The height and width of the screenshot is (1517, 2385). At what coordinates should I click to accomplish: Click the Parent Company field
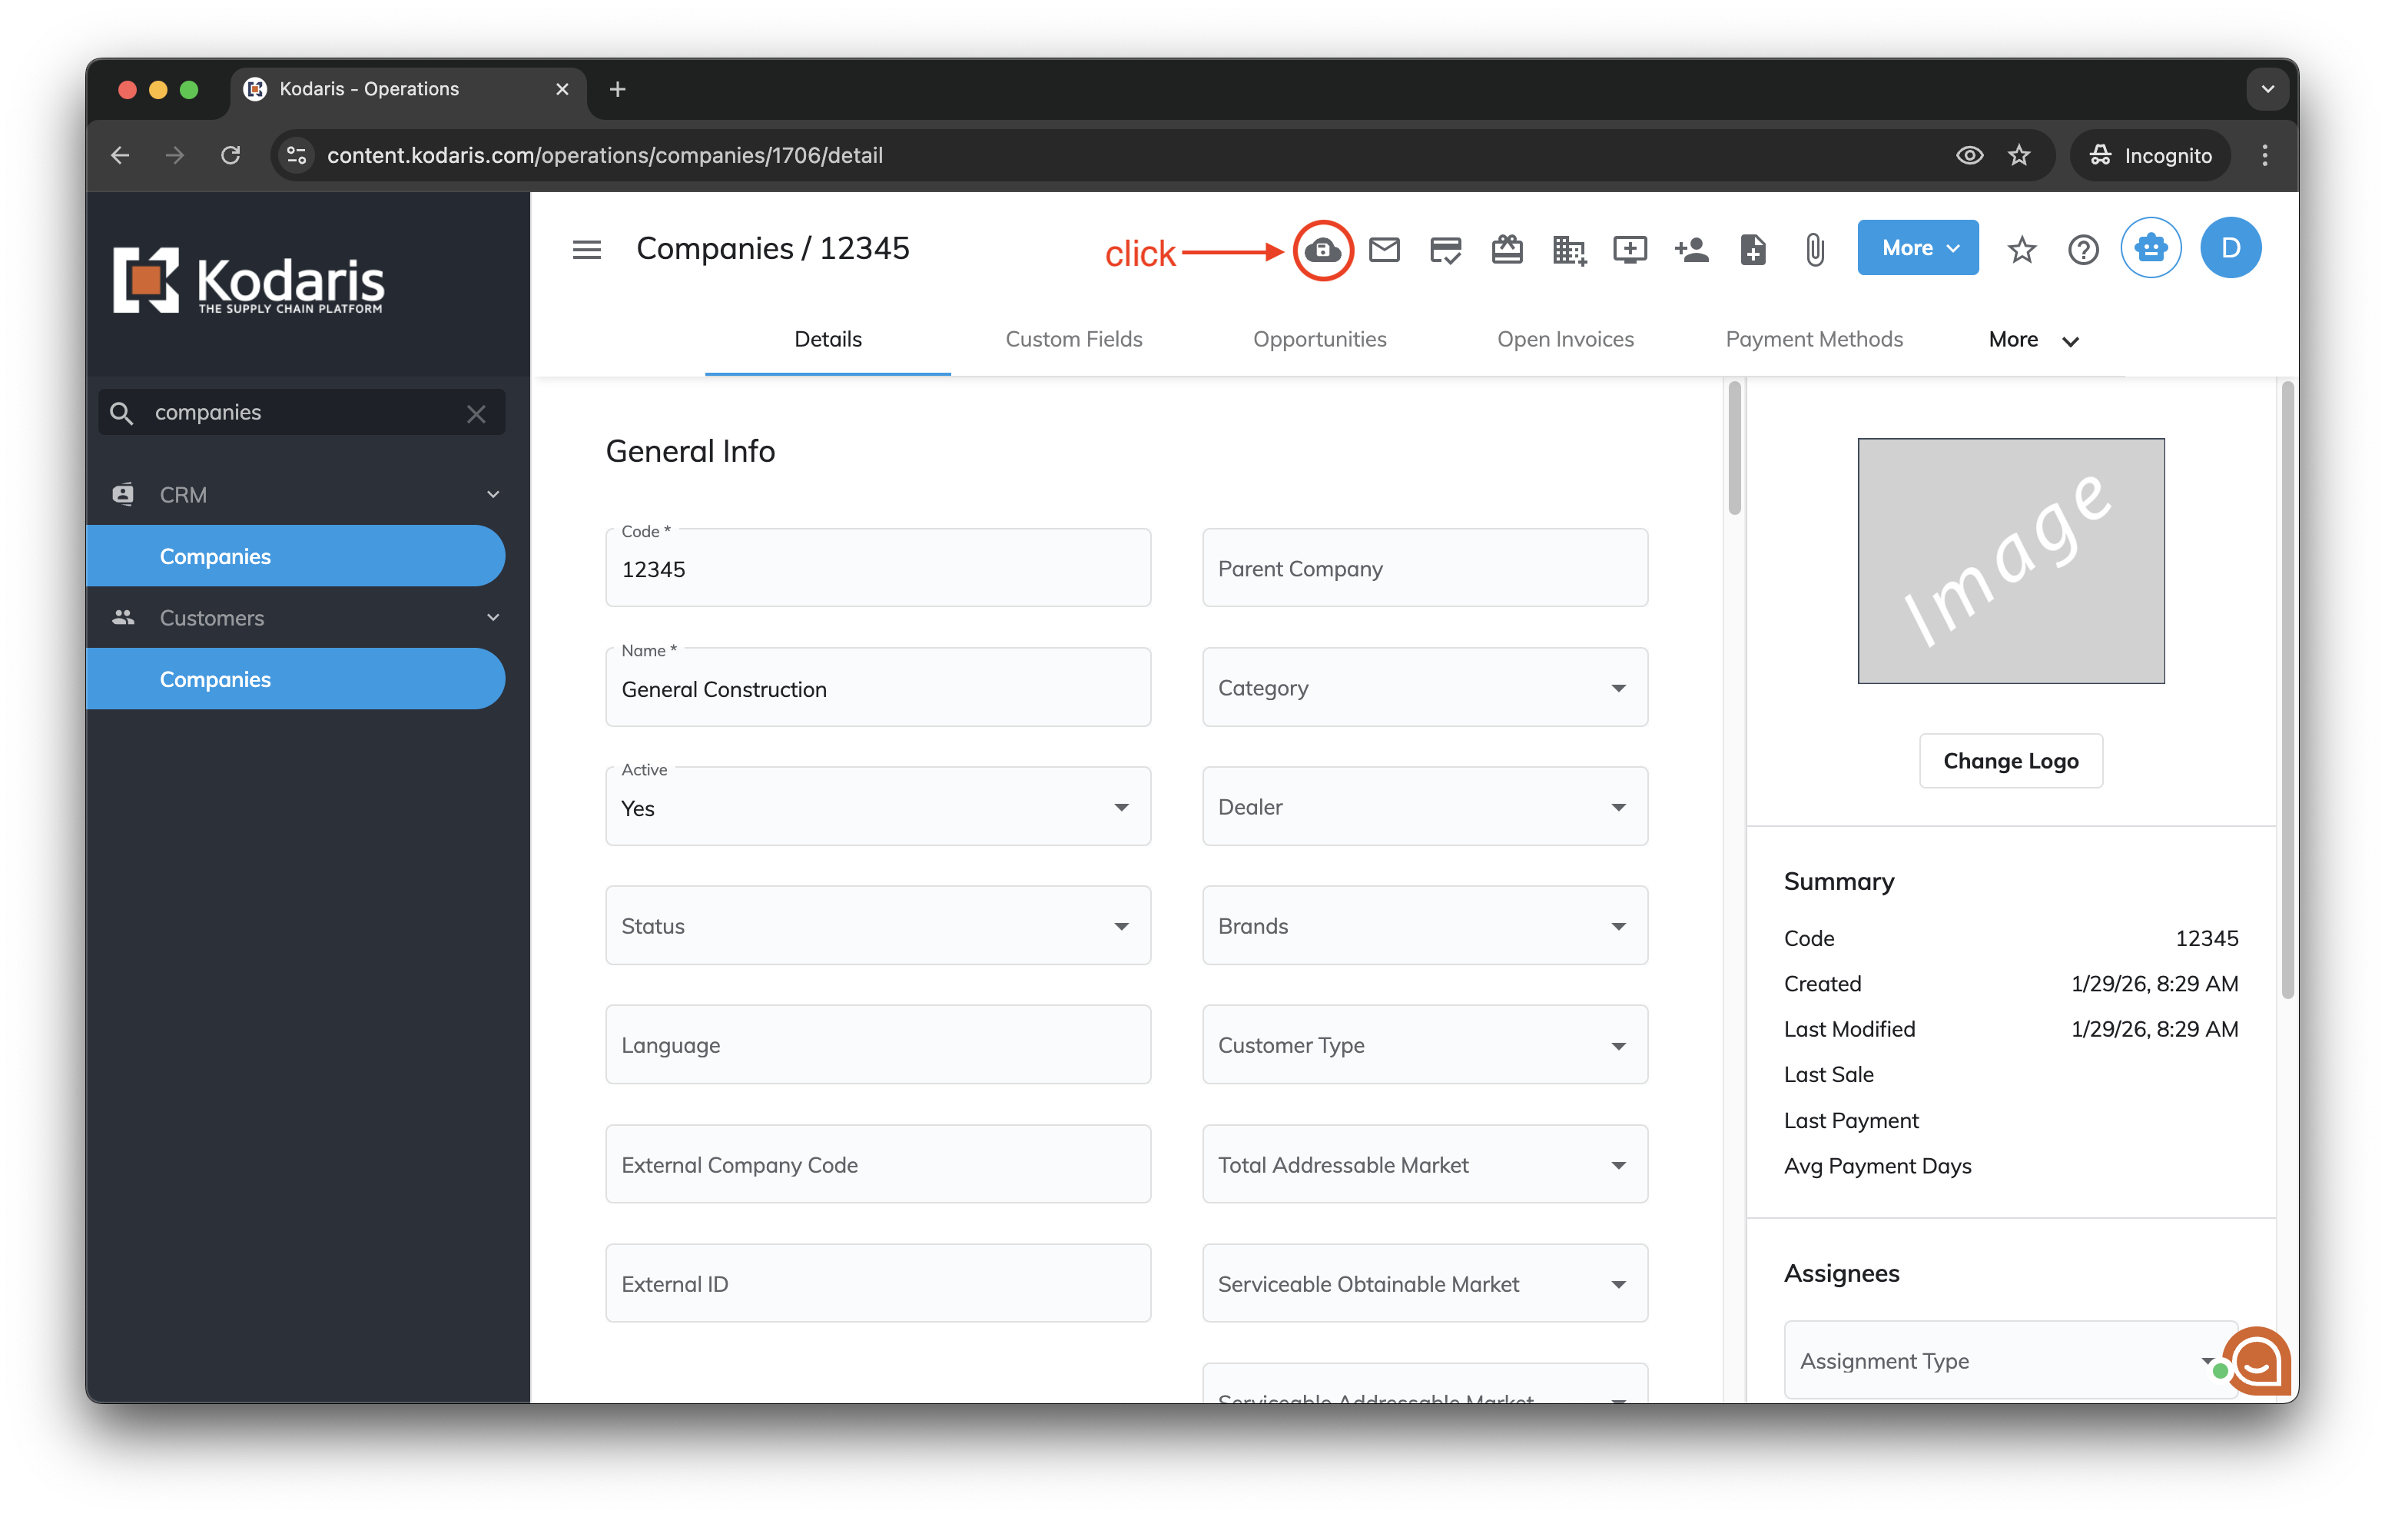1425,568
